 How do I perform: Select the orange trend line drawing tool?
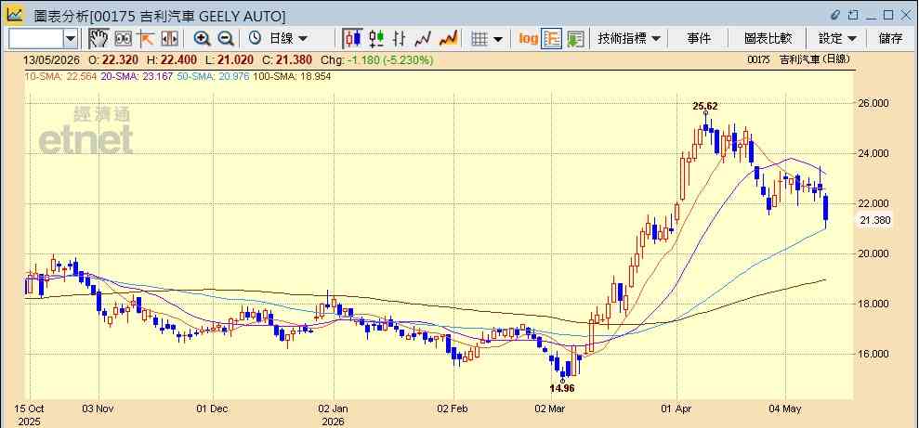[145, 39]
